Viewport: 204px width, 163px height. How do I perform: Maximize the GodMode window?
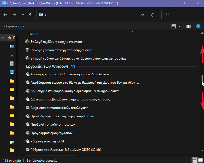186,3
